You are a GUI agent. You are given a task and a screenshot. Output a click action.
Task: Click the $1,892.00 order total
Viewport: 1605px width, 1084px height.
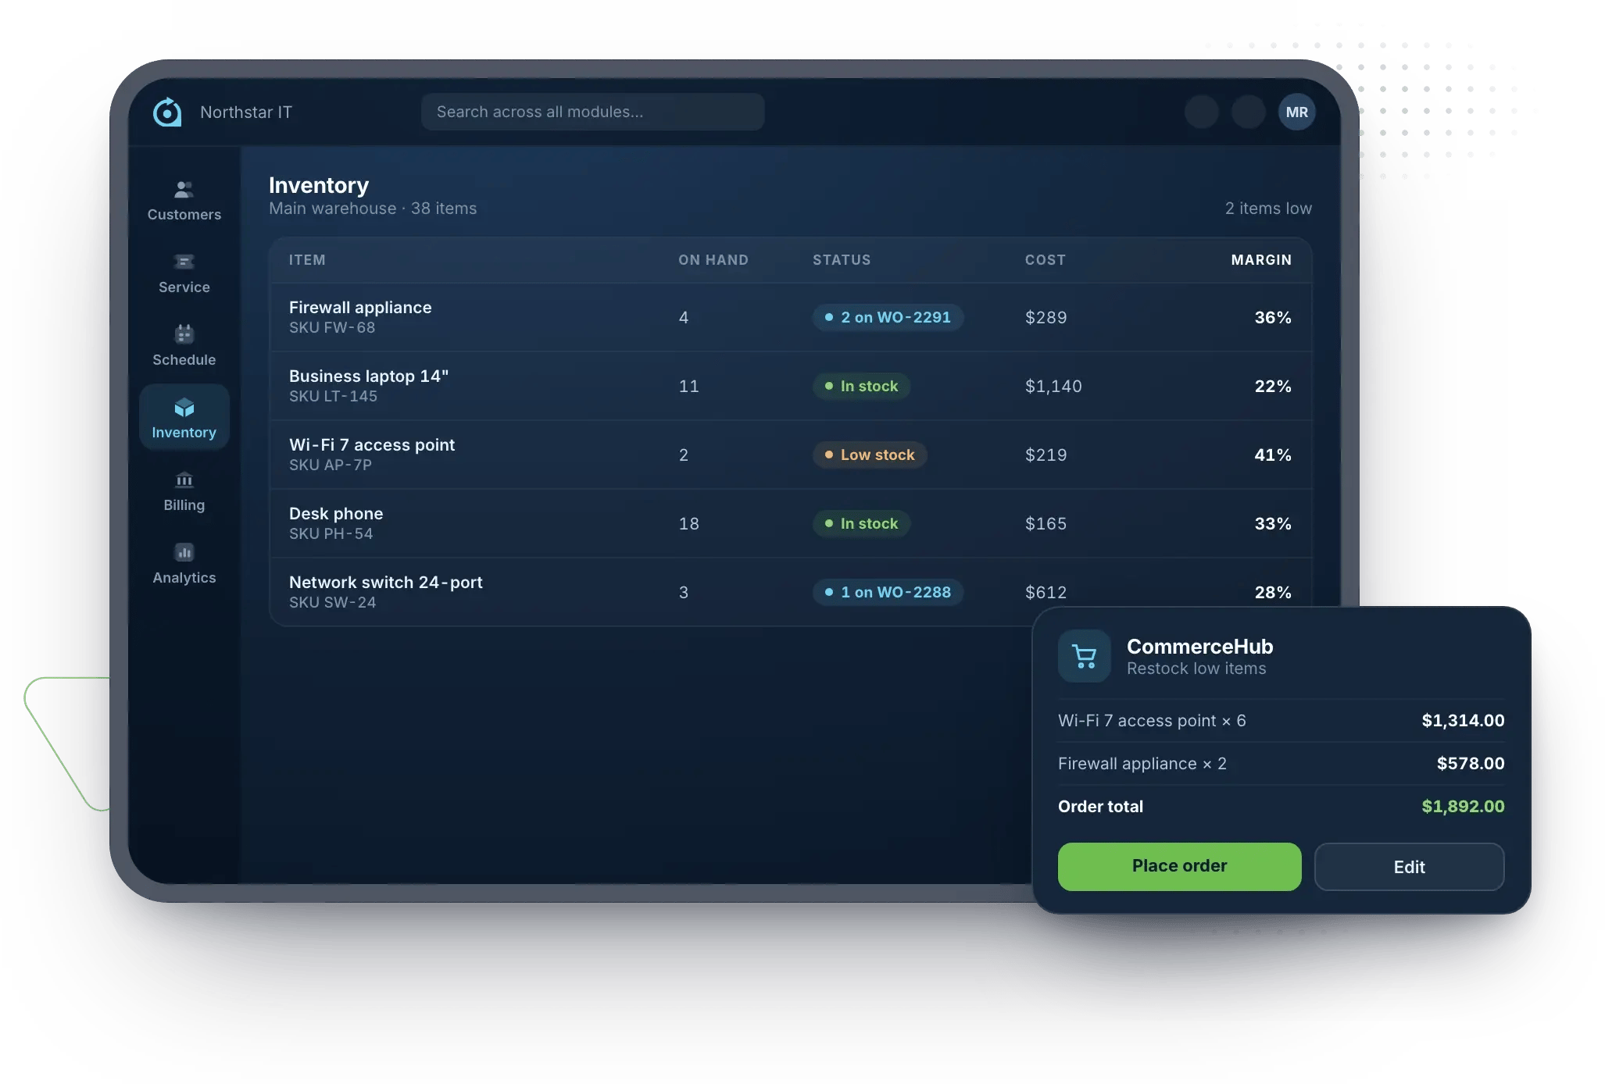pos(1463,807)
